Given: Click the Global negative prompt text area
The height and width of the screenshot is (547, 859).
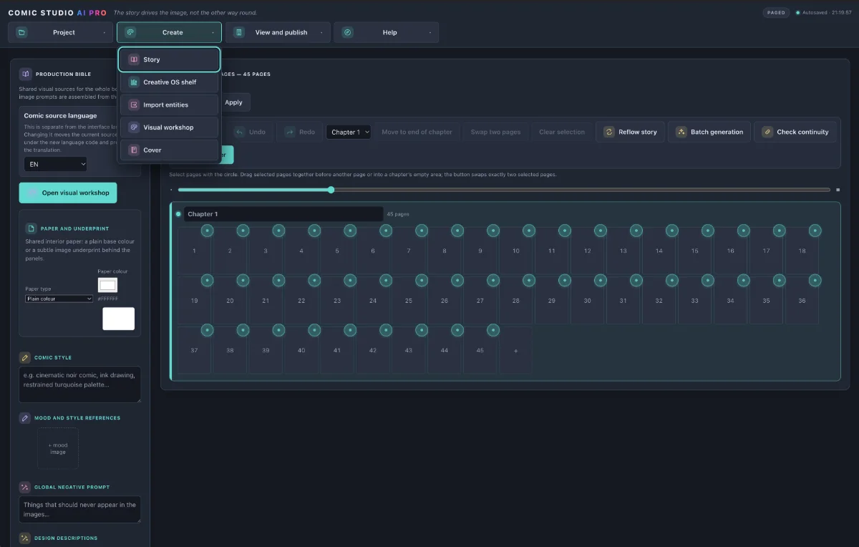Looking at the screenshot, I should [80, 509].
